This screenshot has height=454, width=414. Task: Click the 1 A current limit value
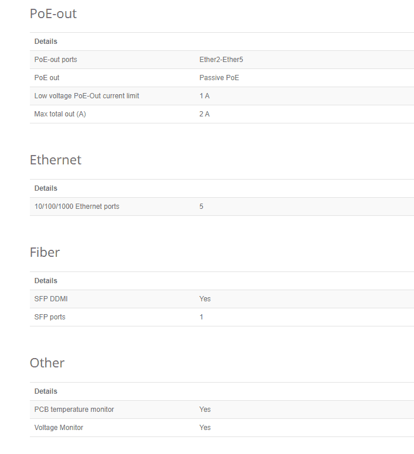coord(204,96)
